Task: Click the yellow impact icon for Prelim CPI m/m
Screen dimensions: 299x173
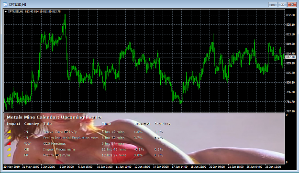Action: tap(9, 155)
